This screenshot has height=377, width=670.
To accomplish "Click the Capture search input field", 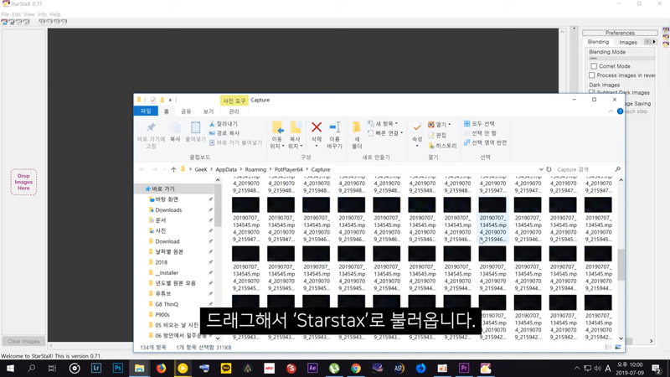I will (x=584, y=169).
